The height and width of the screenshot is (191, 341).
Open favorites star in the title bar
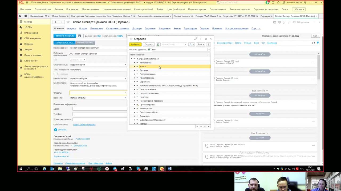(x=278, y=2)
